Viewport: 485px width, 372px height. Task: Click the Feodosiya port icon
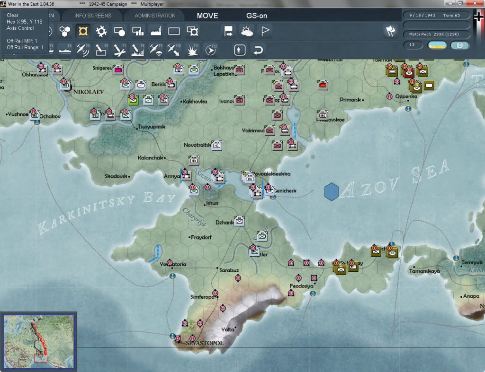coord(313,293)
